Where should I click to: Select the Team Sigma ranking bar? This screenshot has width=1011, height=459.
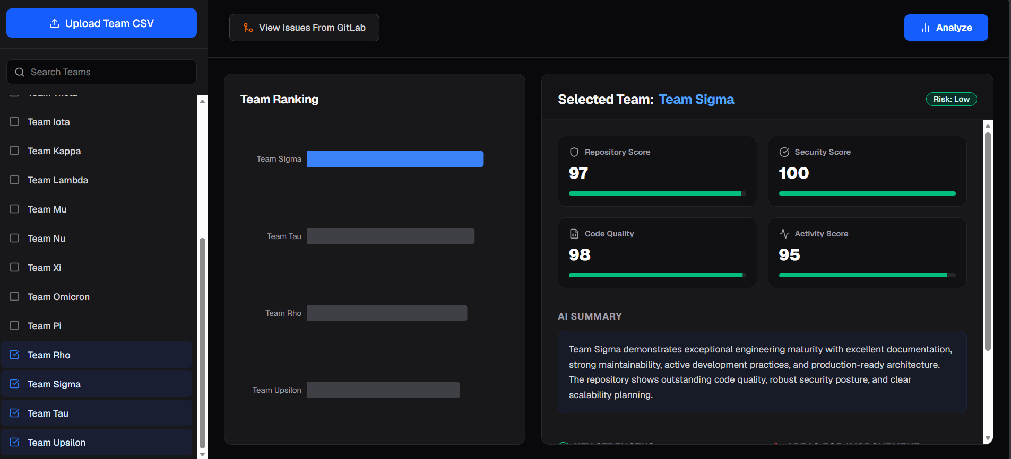[395, 159]
